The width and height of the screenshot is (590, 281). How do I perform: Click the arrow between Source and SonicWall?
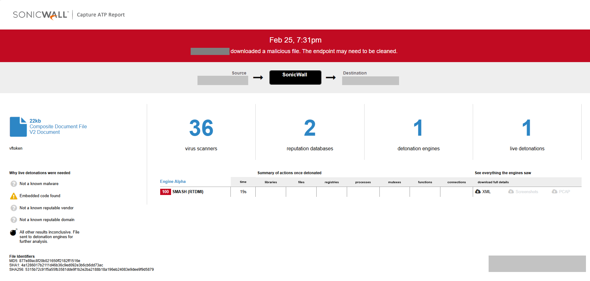coord(258,77)
